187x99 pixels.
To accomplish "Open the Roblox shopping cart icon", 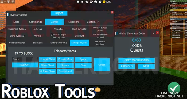I will (82, 2).
